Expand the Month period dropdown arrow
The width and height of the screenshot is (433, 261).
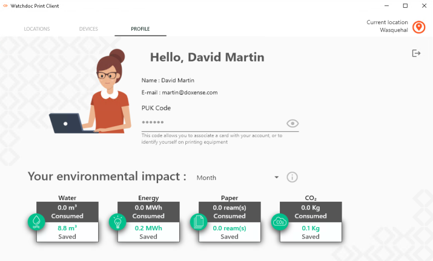click(x=277, y=178)
